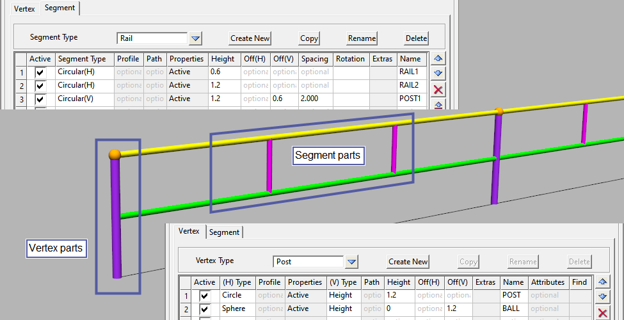Uncheck Active for RAIL1 segment

pyautogui.click(x=40, y=72)
